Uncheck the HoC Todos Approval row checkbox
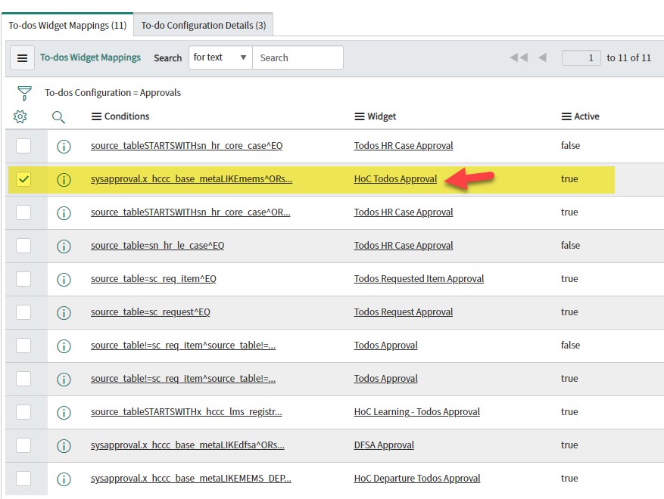 [23, 179]
